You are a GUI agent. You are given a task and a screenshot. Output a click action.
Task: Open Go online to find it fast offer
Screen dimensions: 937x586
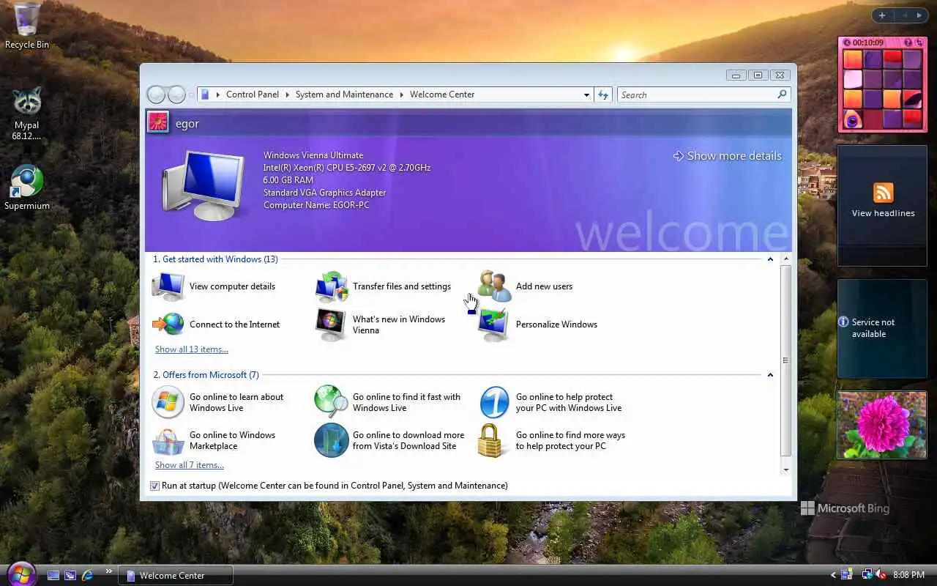pyautogui.click(x=388, y=402)
